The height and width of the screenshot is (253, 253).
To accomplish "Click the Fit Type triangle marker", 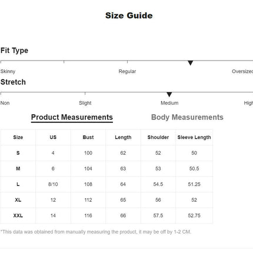I will click(x=190, y=63).
